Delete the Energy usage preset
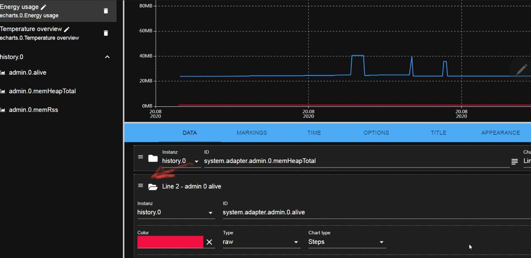 [106, 11]
